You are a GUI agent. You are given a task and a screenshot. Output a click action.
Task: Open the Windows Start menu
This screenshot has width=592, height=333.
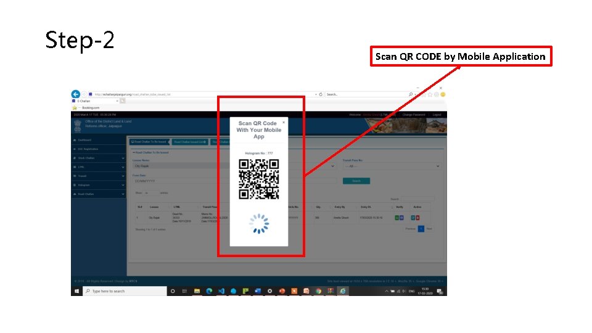pos(76,291)
